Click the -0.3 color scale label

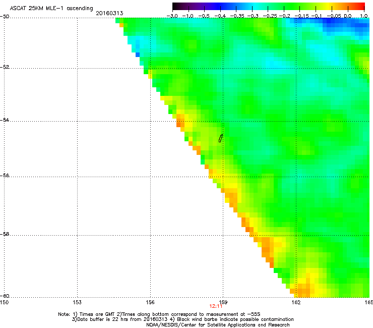tap(253, 16)
